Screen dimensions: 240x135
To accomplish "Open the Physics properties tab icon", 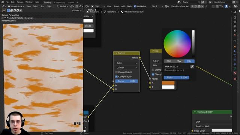I will [235, 60].
